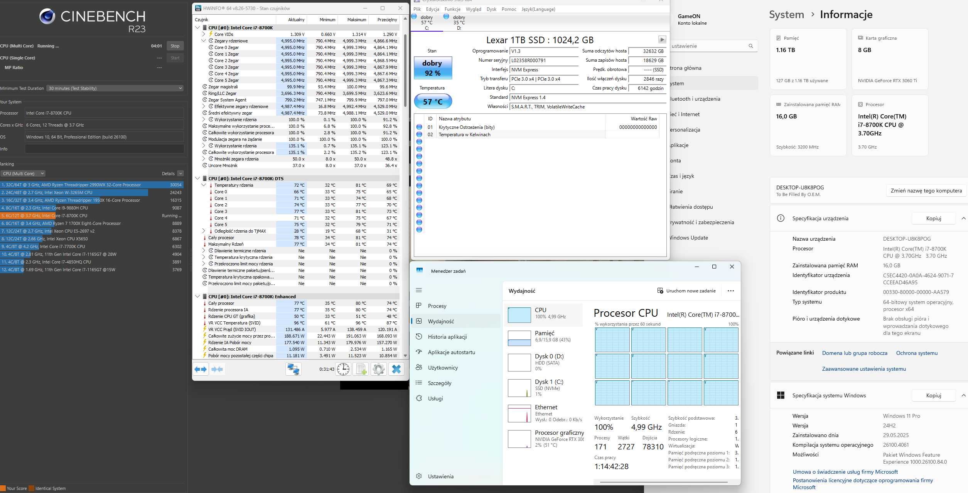The width and height of the screenshot is (968, 493).
Task: Collapse CPU DTS section in HWiNFO
Action: point(197,179)
